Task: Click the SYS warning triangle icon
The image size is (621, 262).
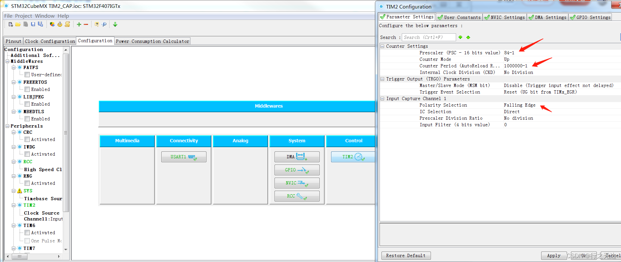Action: pyautogui.click(x=20, y=191)
